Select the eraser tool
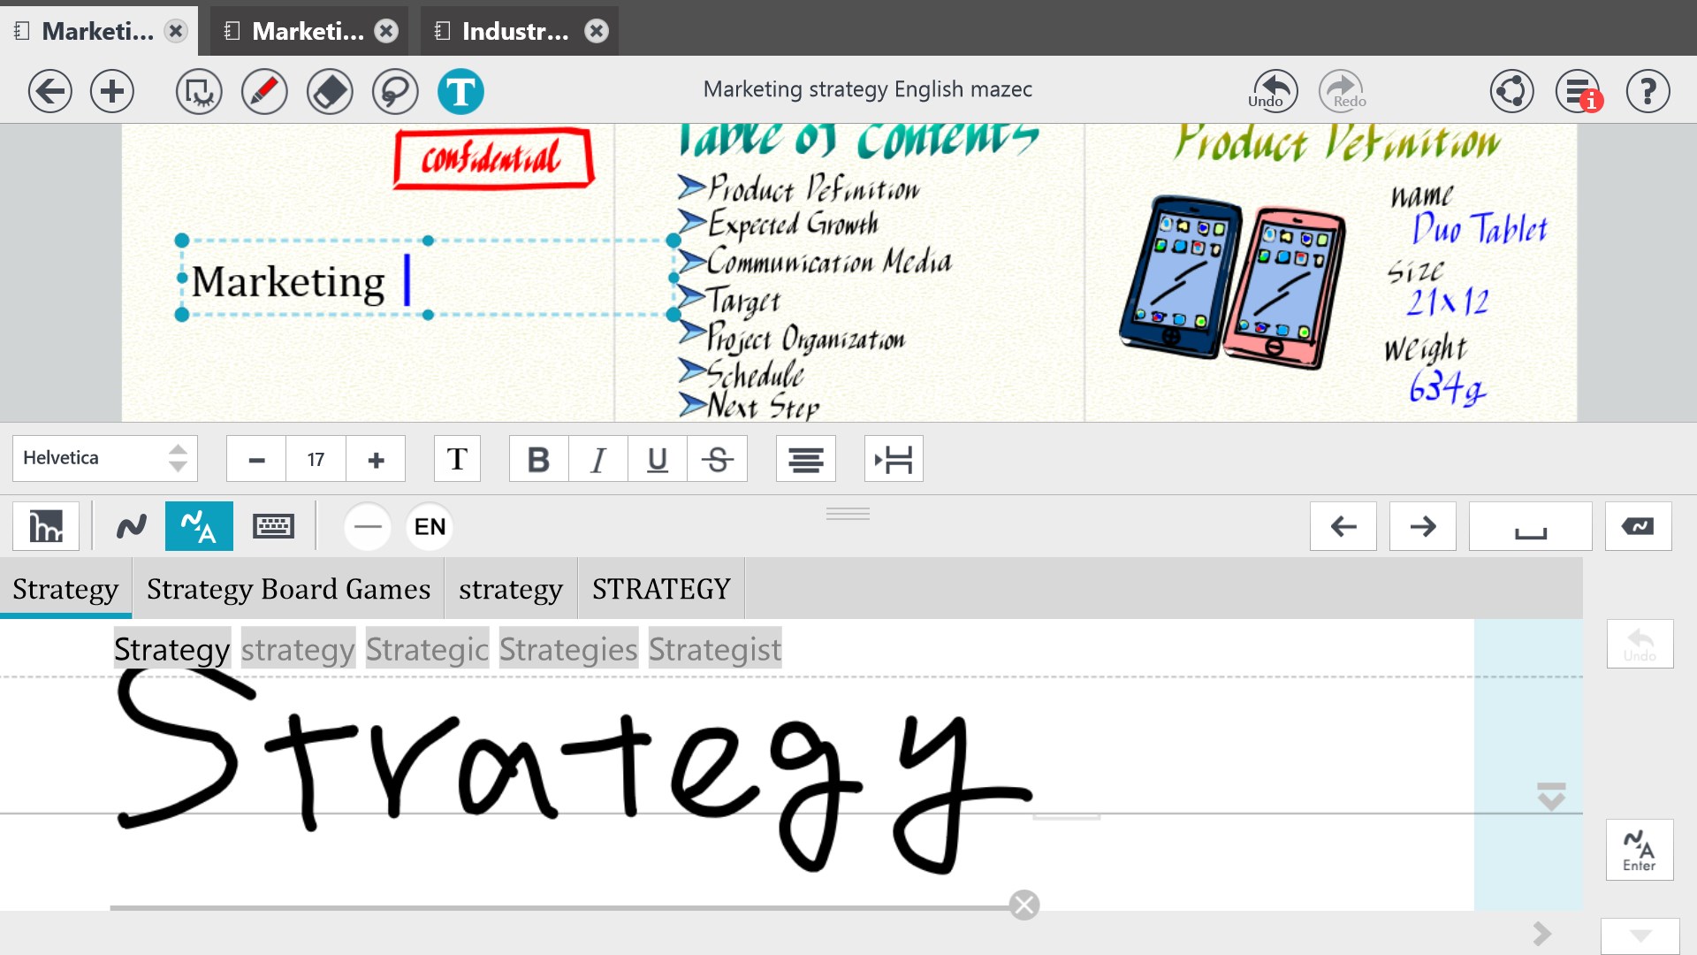Viewport: 1697px width, 955px height. [330, 91]
